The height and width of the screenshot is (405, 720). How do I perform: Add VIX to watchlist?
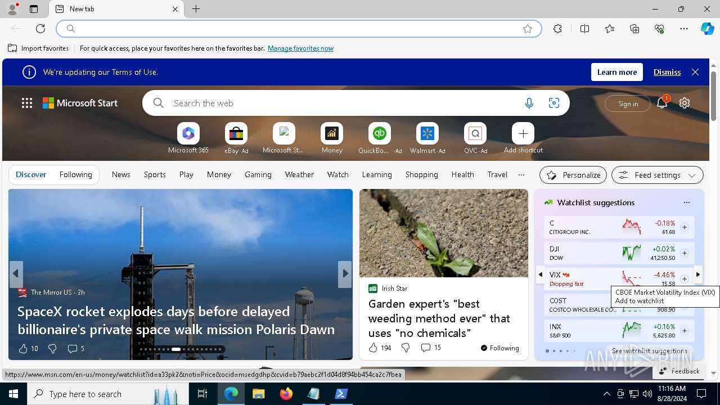point(685,279)
